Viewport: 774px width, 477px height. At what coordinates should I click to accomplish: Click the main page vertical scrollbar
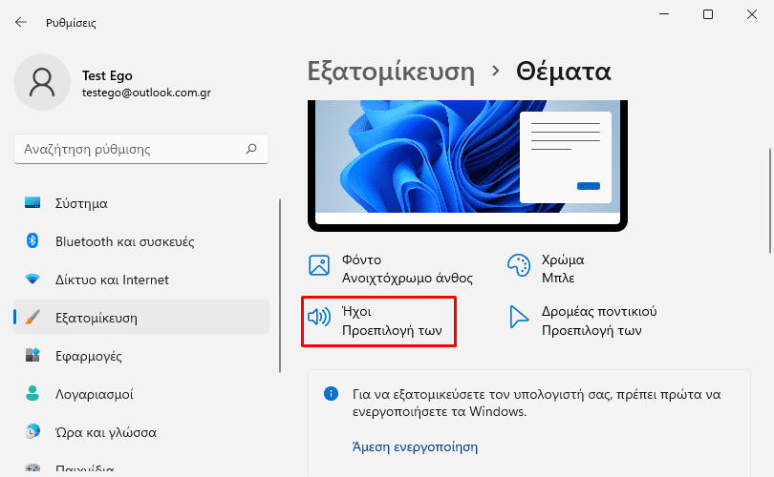click(x=769, y=200)
